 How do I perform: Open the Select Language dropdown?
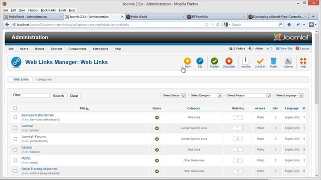coord(288,95)
